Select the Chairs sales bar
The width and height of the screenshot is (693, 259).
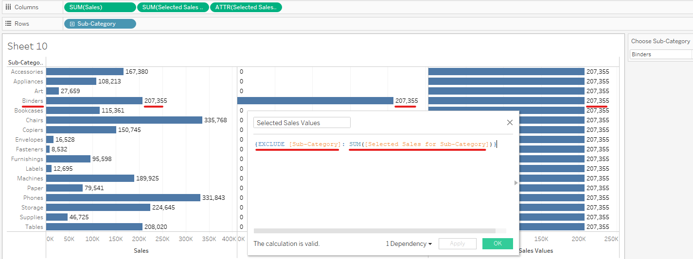[124, 120]
